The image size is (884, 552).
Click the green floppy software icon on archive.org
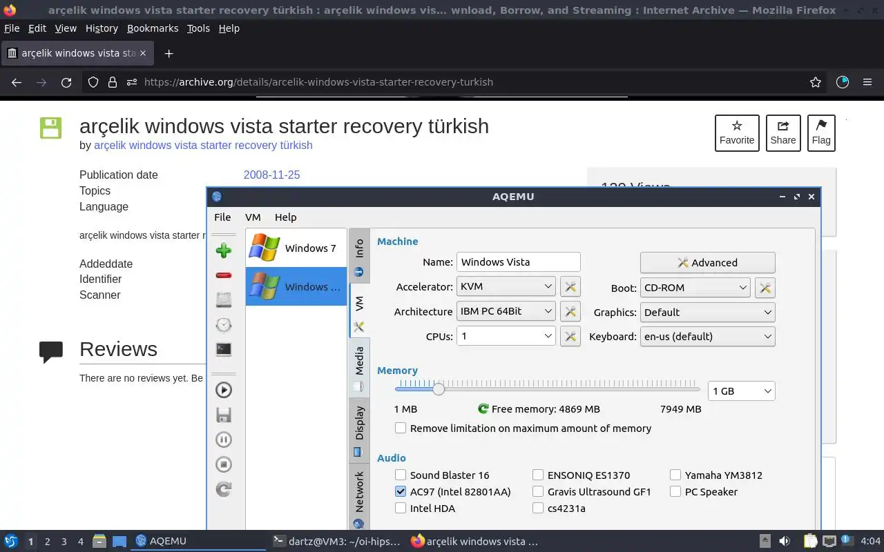click(x=50, y=128)
